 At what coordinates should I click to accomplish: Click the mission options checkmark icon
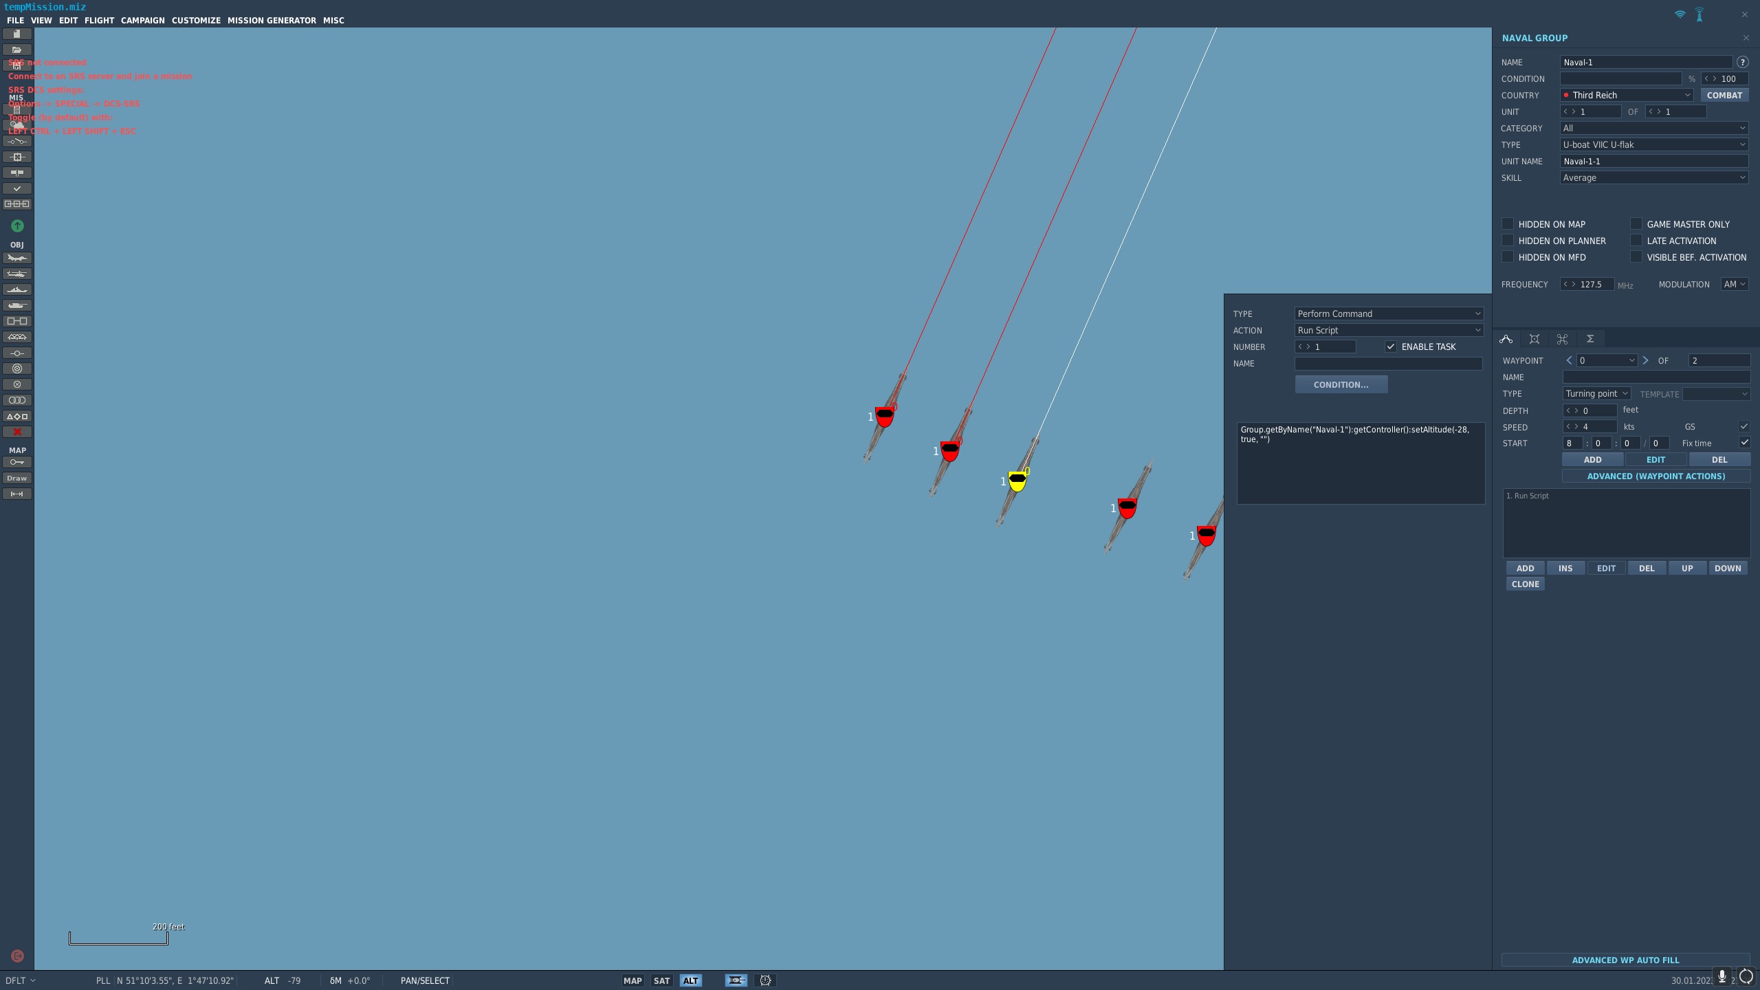click(x=17, y=188)
